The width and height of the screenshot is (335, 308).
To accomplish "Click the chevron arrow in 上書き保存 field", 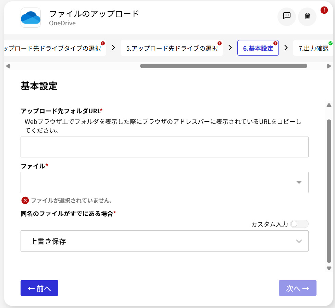I will 299,241.
